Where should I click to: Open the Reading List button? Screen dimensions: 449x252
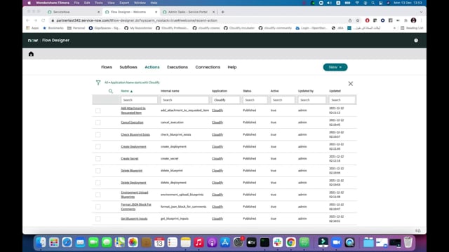coord(412,28)
